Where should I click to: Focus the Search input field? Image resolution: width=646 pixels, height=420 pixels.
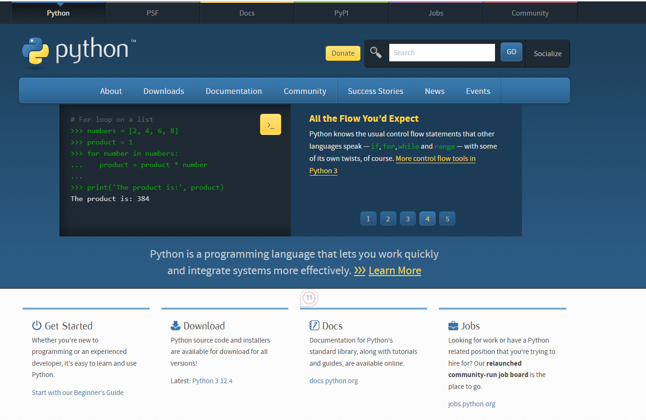click(442, 52)
